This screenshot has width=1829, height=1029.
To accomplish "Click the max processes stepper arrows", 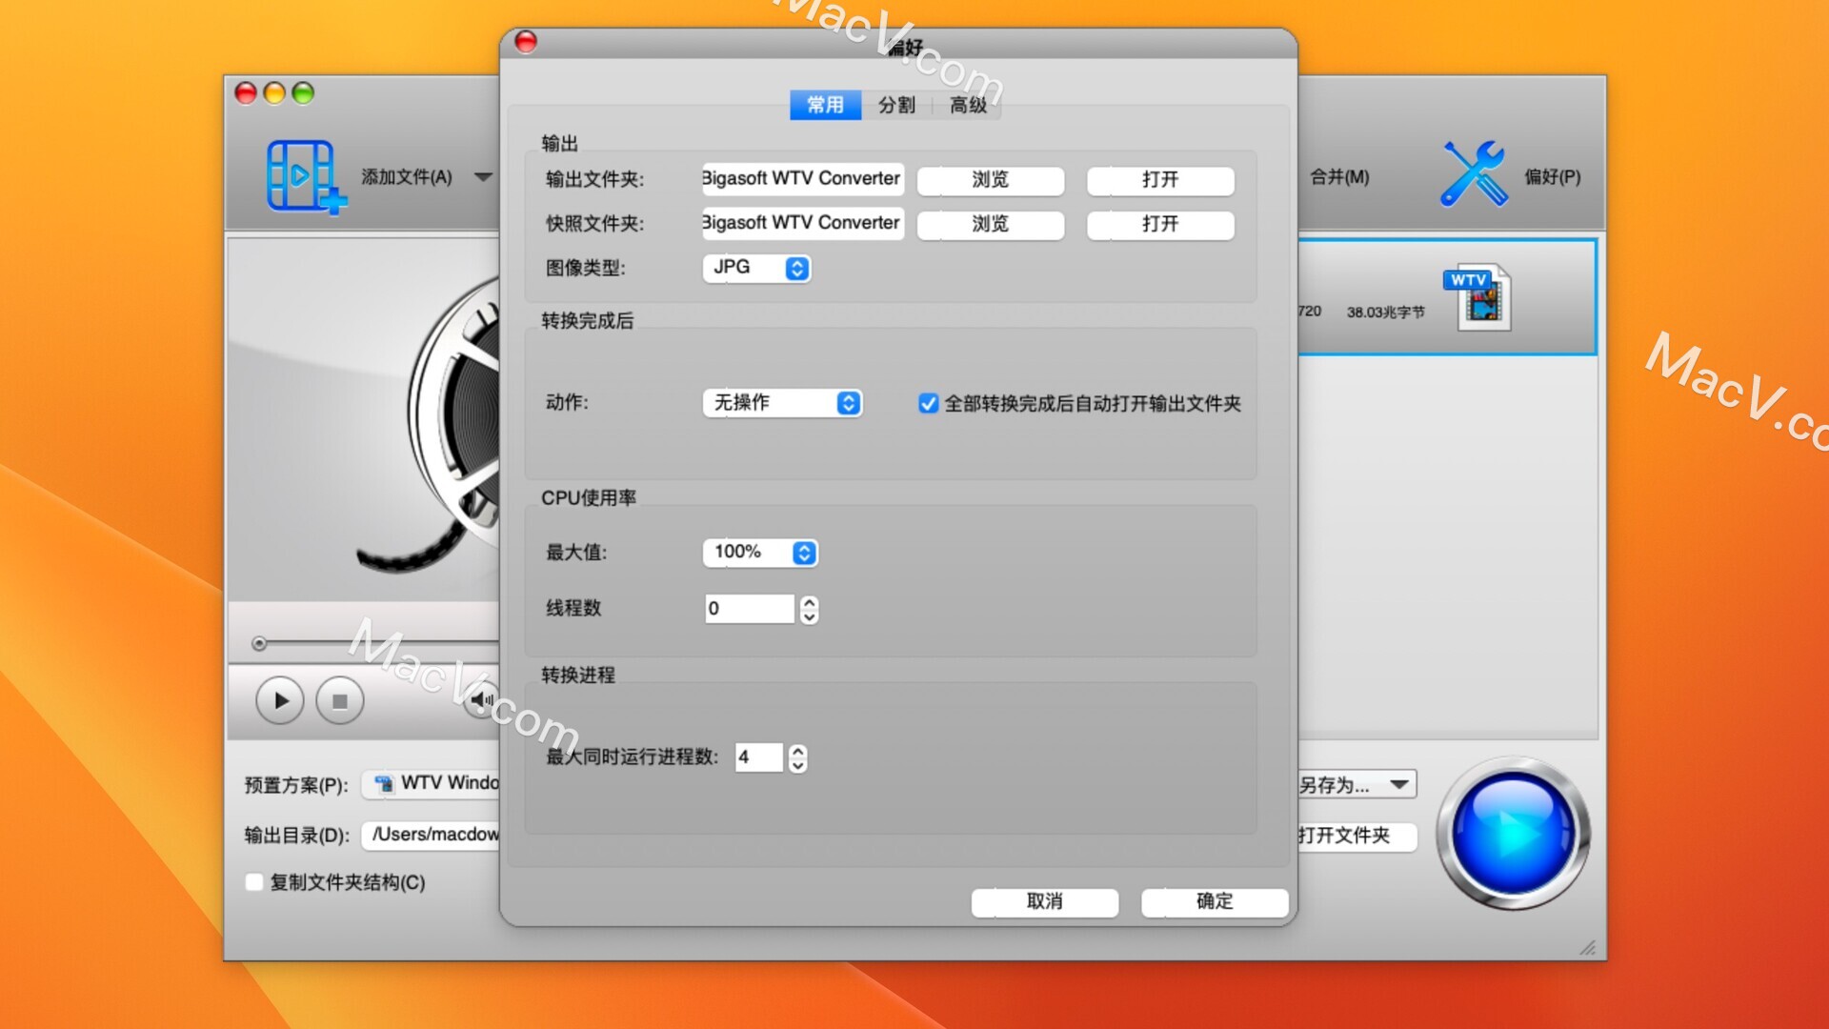I will [798, 757].
